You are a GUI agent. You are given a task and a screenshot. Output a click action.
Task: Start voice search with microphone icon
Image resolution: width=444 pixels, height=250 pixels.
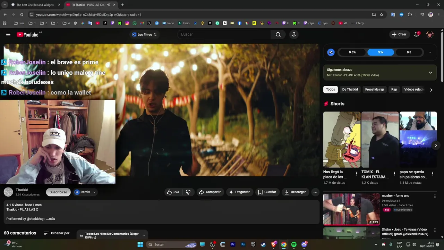coord(294,34)
